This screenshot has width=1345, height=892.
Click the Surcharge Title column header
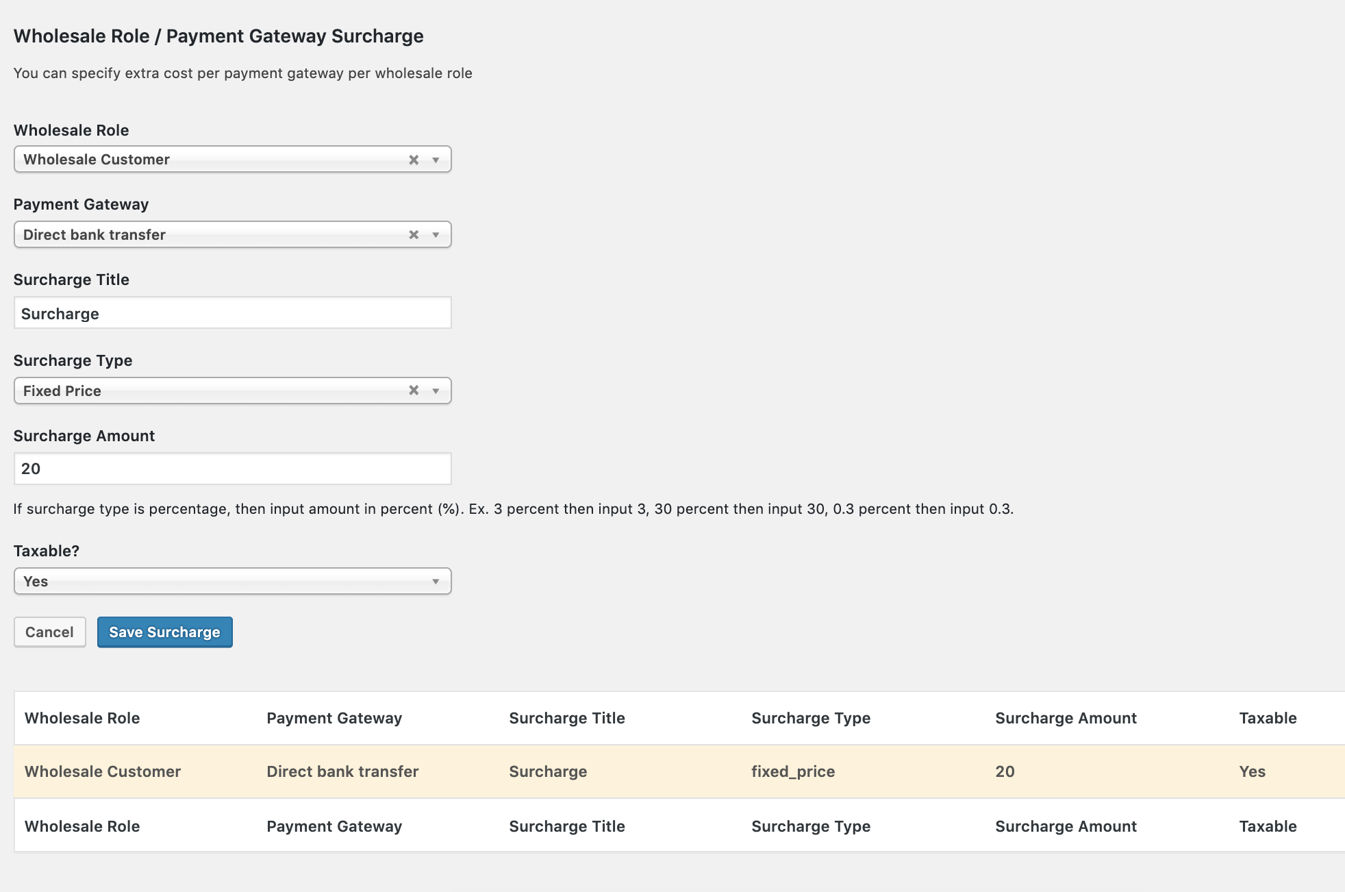(567, 718)
